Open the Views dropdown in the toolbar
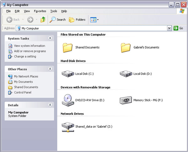The width and height of the screenshot is (188, 152). pos(94,20)
